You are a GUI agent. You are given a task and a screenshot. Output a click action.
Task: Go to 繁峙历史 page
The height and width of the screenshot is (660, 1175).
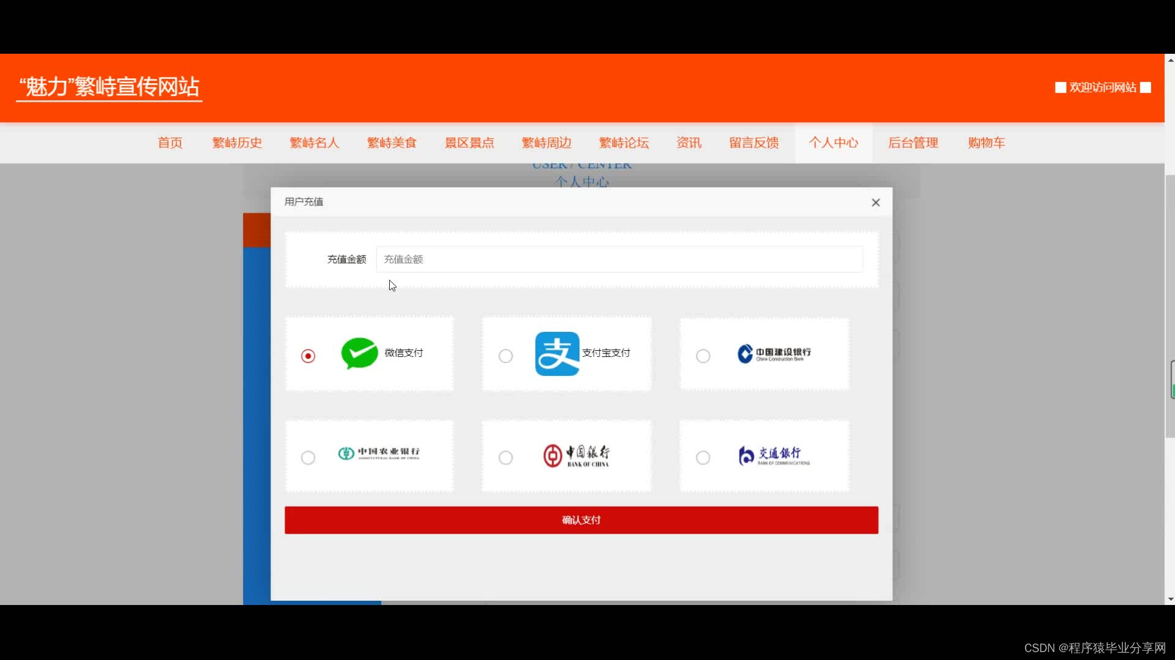click(237, 142)
